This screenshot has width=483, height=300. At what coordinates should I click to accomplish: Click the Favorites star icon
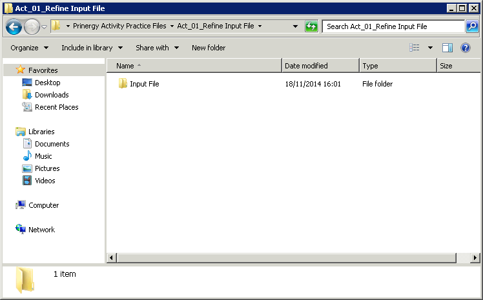tap(20, 70)
